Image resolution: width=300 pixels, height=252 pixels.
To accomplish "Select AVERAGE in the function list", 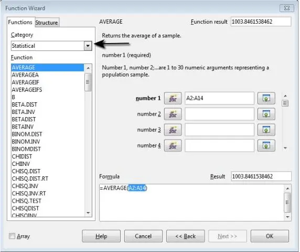I will 47,68.
